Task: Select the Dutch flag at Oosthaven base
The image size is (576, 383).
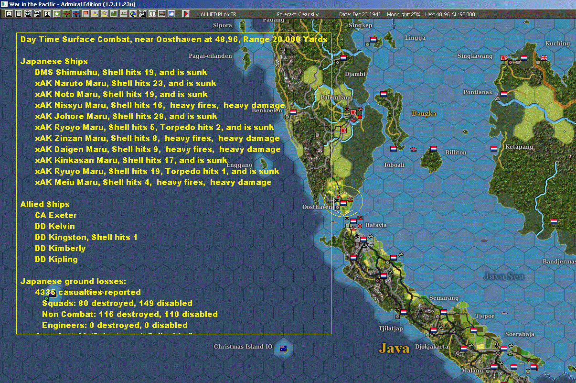Action: pos(343,203)
